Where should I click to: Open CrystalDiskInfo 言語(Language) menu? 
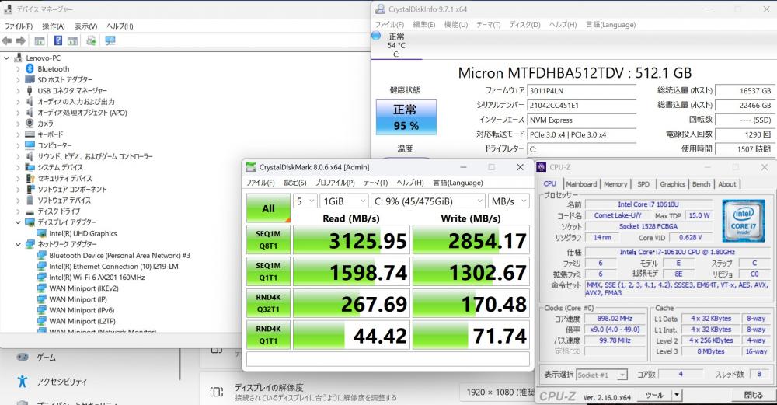(611, 24)
